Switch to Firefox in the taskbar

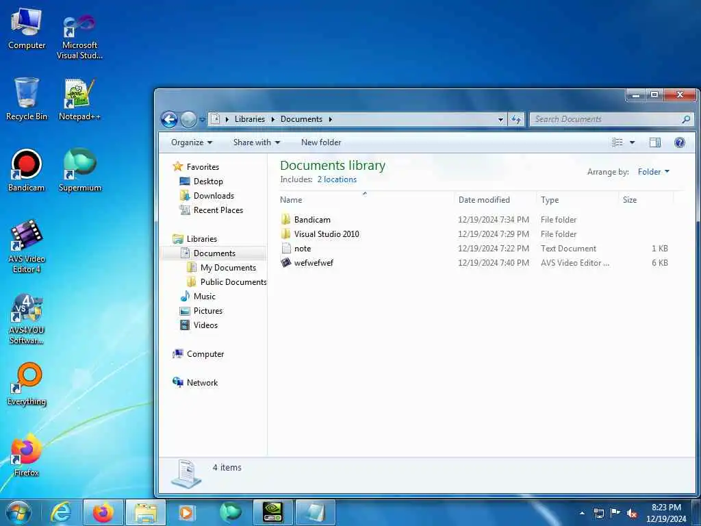(x=103, y=512)
